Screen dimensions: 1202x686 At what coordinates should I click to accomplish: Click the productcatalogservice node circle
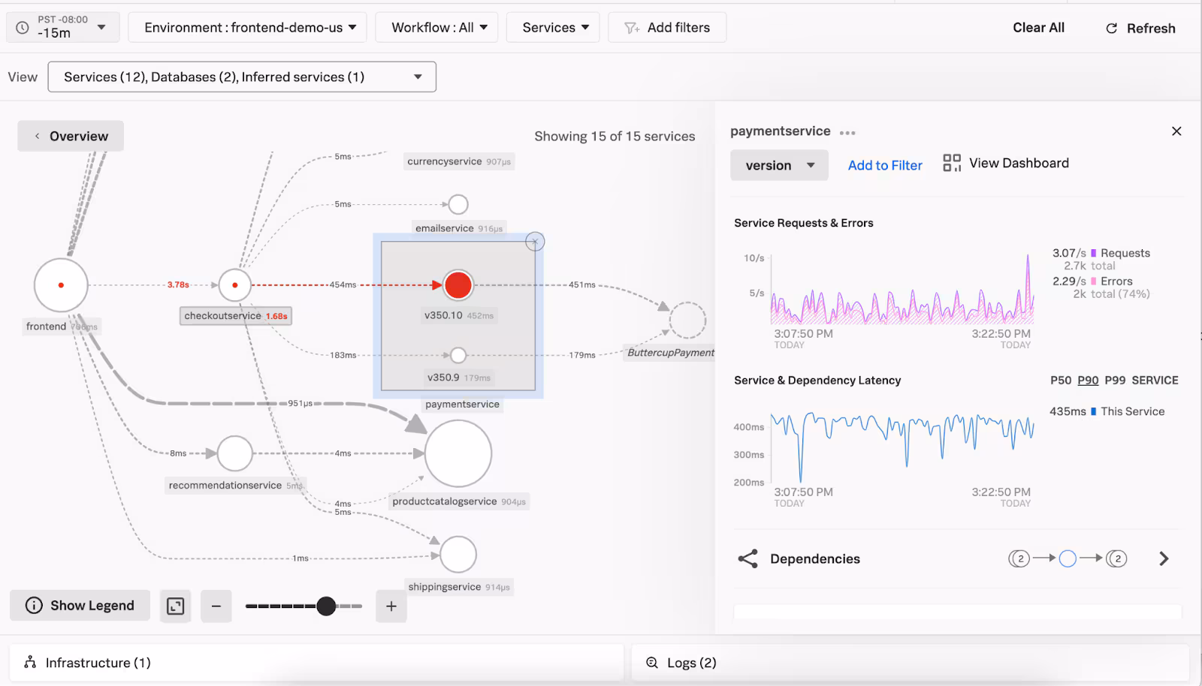click(458, 453)
